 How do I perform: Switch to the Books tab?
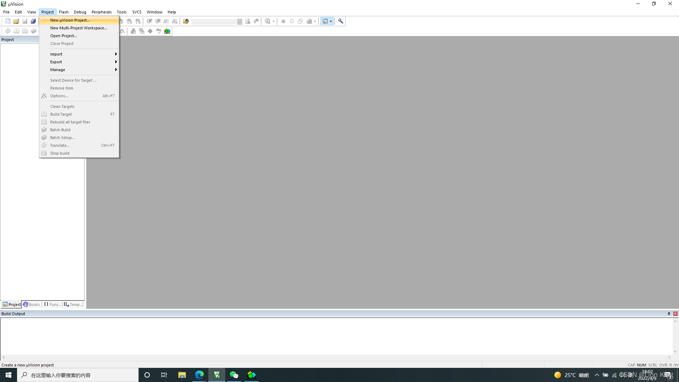(x=31, y=305)
